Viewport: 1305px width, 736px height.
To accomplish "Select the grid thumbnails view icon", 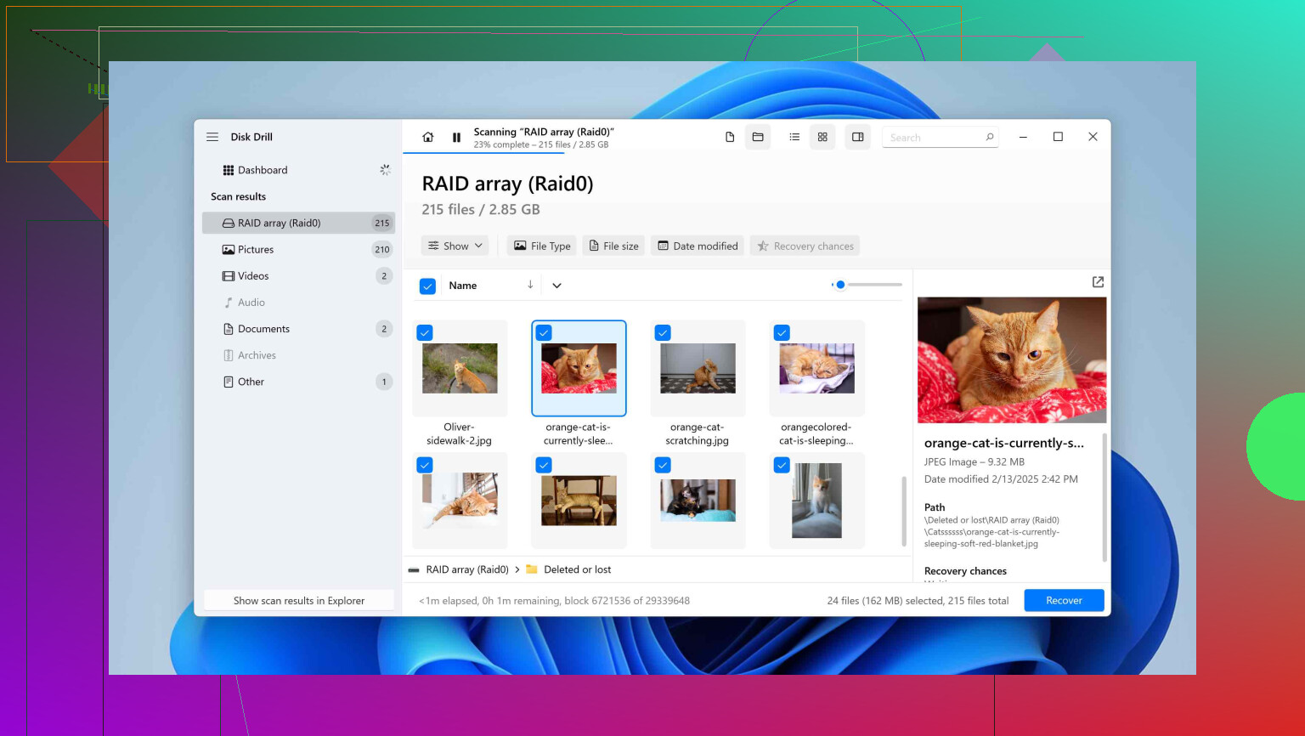I will 822,137.
